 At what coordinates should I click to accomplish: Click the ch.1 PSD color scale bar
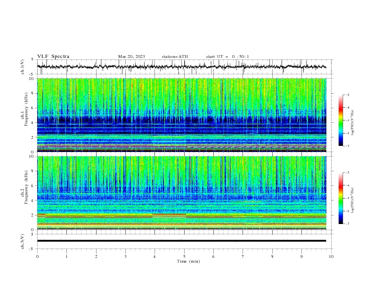(x=341, y=120)
